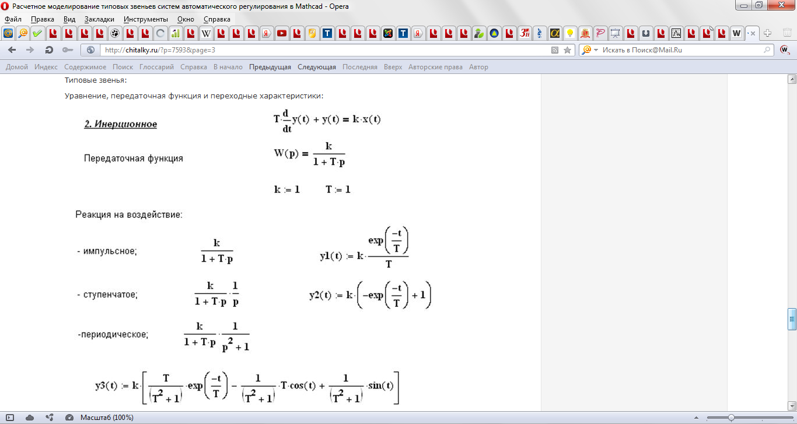This screenshot has width=797, height=424.
Task: Switch to the waveform graph tab
Action: point(676,33)
